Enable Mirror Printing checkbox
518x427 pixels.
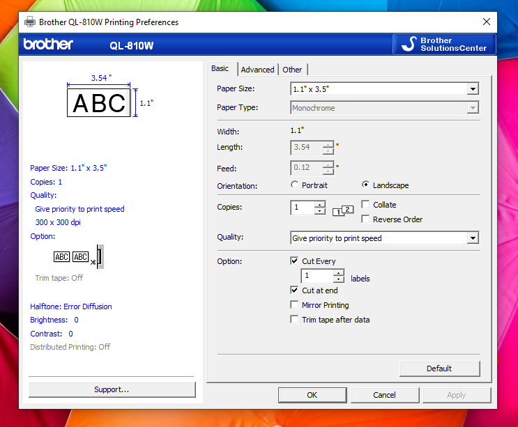point(294,304)
